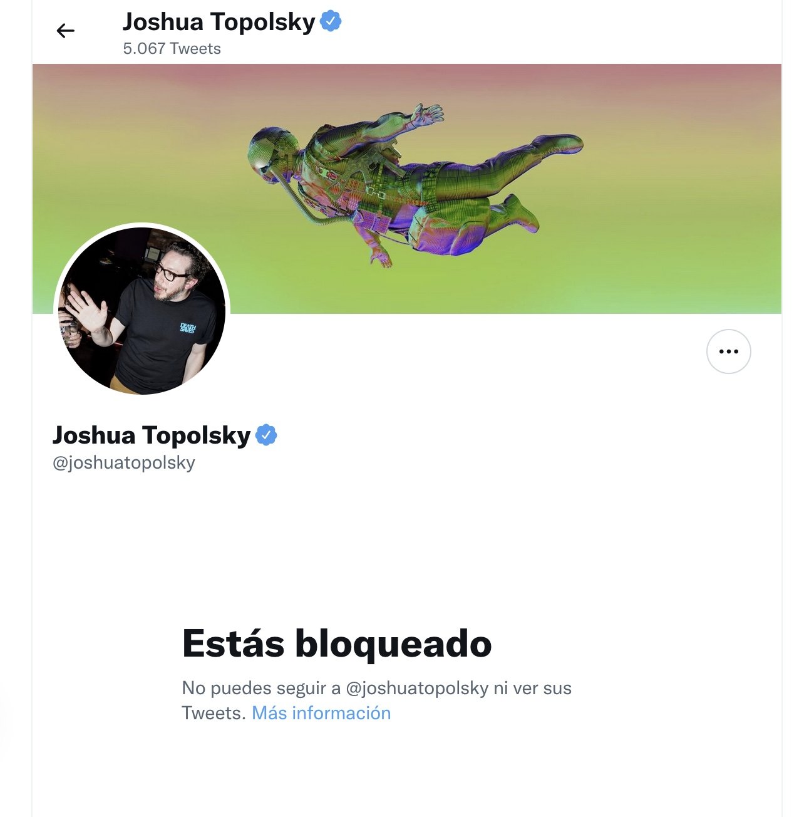Click the Estás bloqueado heading

pos(337,643)
